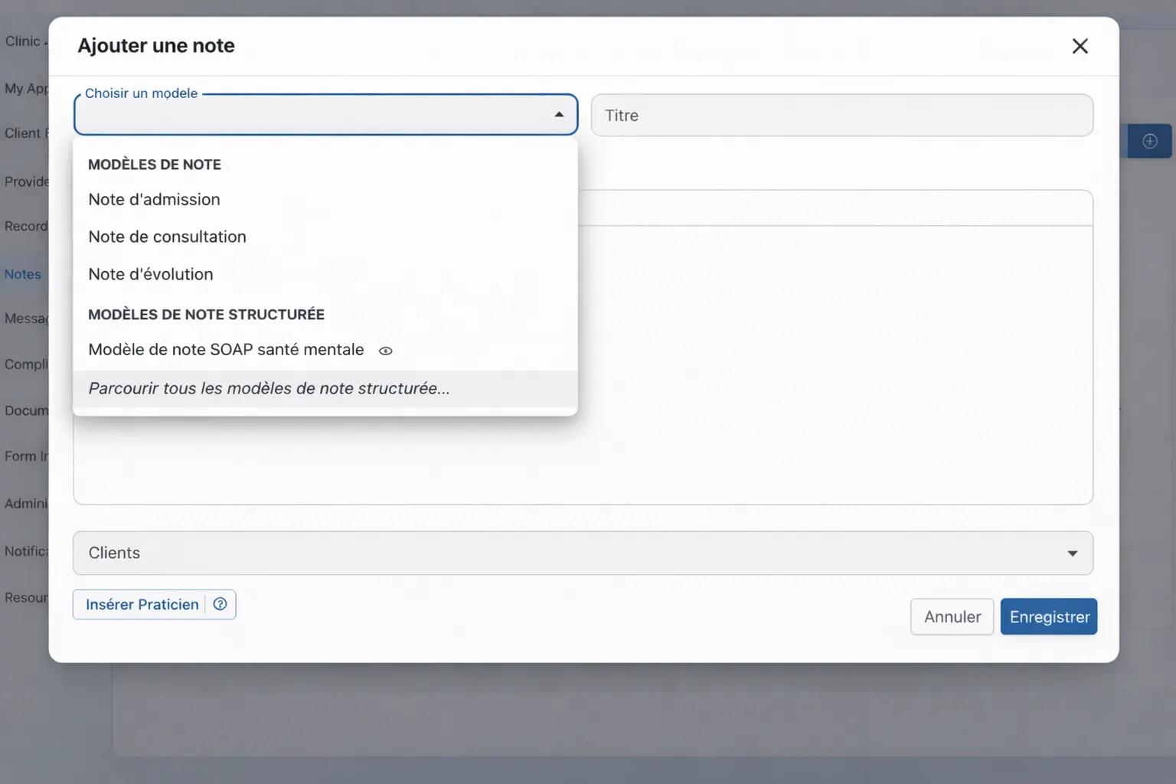This screenshot has width=1176, height=784.
Task: Click inside the note body text area
Action: coord(835,364)
